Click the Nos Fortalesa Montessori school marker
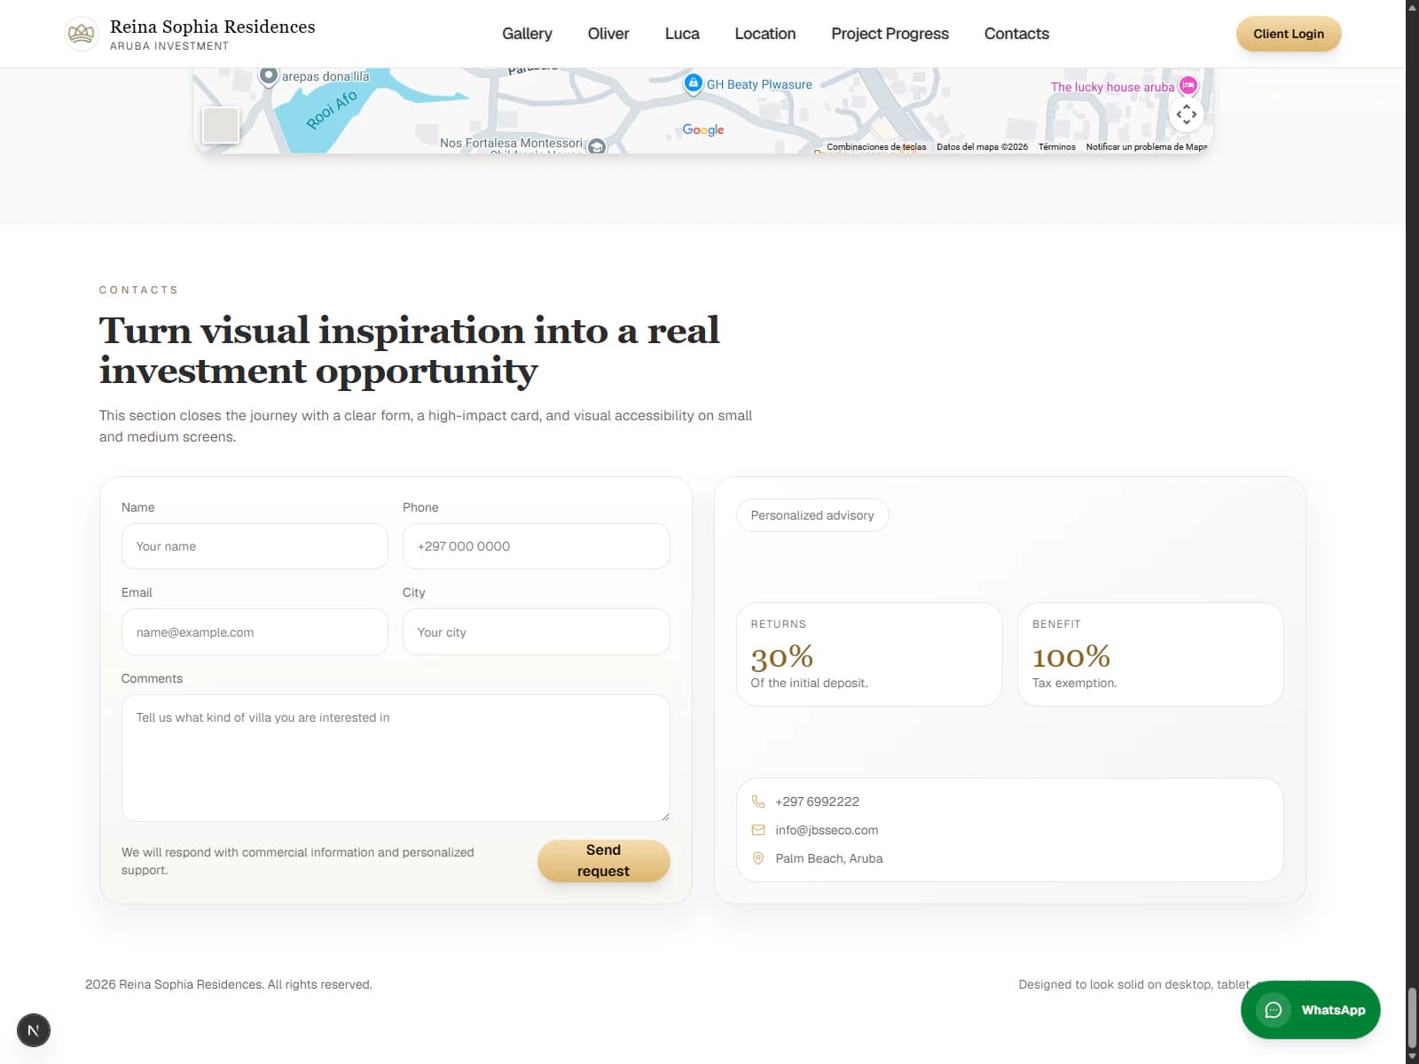 click(597, 146)
